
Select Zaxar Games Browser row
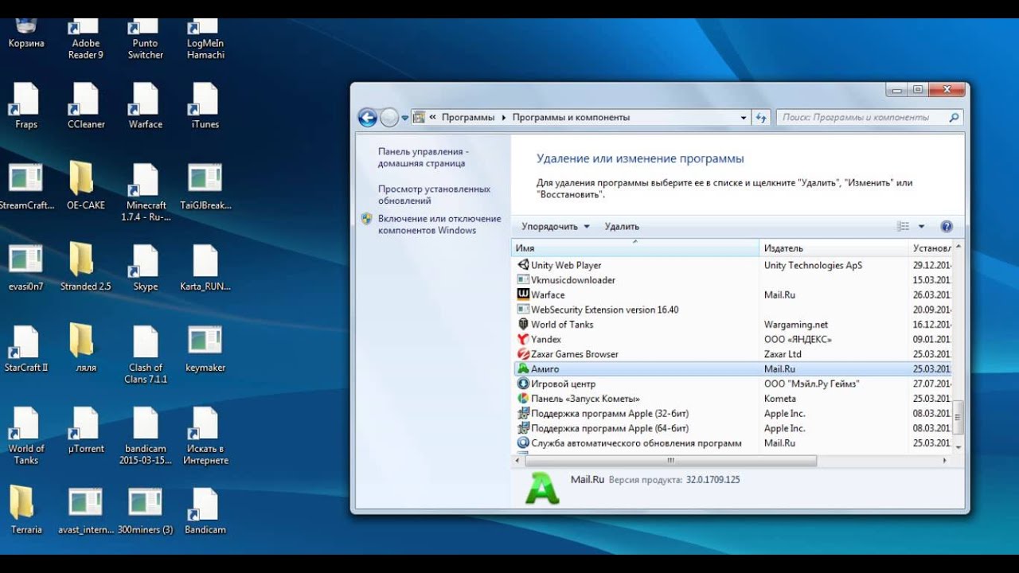coord(732,354)
